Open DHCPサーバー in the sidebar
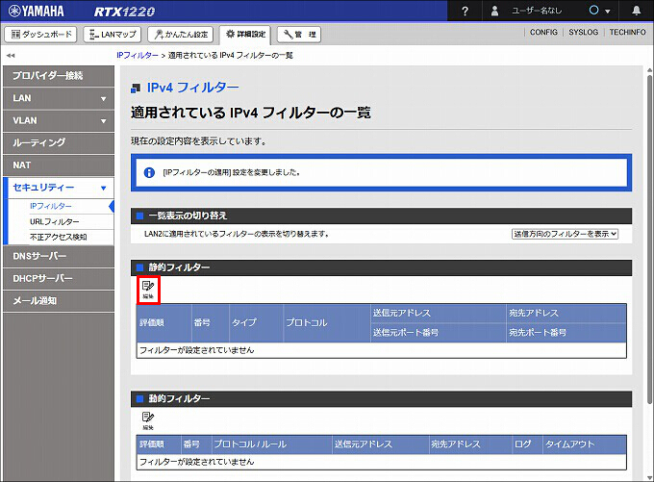654x482 pixels. pos(59,278)
